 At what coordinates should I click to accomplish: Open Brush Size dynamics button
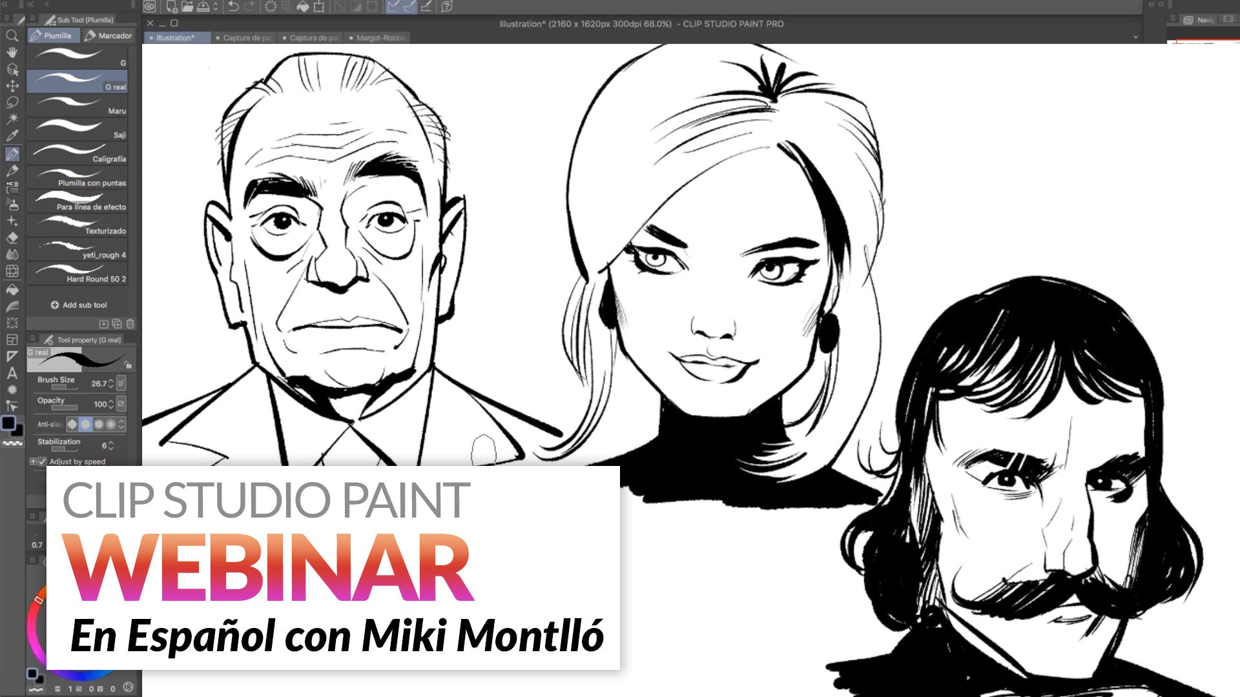coord(121,383)
